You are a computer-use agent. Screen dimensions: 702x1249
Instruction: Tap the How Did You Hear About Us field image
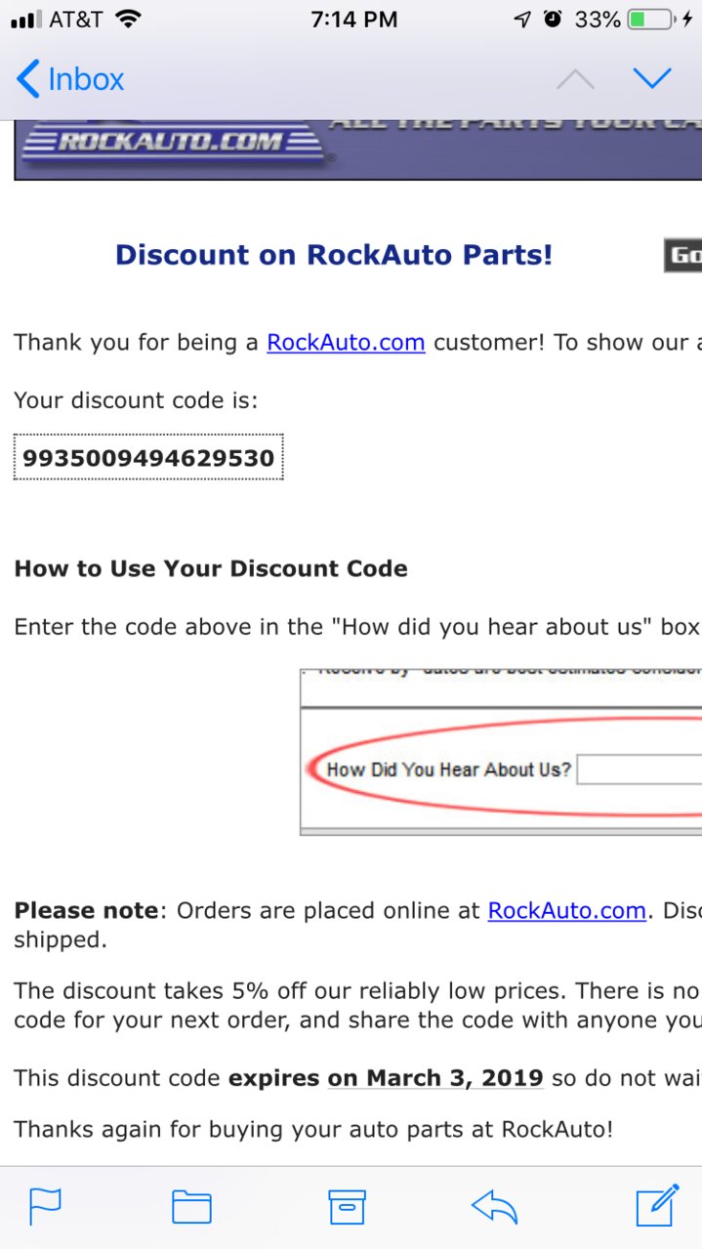[501, 752]
